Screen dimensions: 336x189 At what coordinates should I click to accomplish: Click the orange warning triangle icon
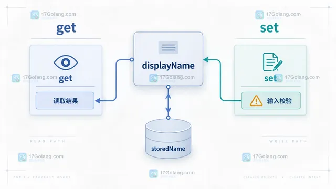(x=256, y=101)
